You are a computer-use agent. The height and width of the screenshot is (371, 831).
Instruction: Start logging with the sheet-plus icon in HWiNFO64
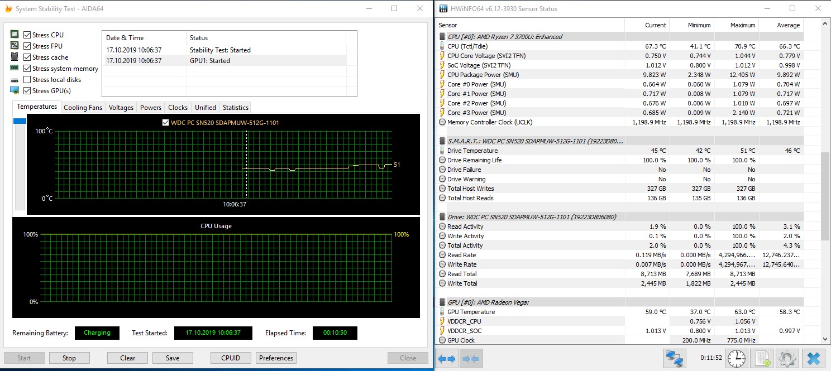click(x=761, y=358)
